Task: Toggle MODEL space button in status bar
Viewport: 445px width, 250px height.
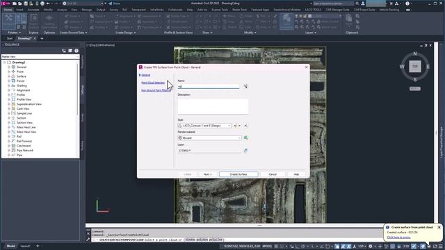Action: 267,247
